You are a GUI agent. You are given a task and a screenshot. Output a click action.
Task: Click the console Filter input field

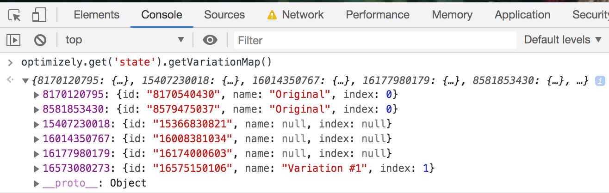pyautogui.click(x=375, y=40)
